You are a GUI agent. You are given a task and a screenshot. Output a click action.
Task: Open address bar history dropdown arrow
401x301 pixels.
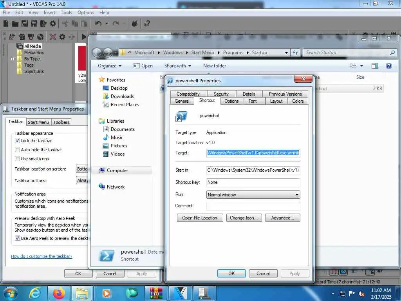click(x=286, y=53)
